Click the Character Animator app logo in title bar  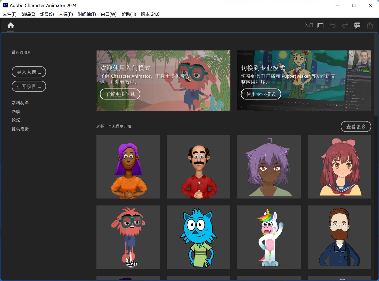tap(5, 5)
